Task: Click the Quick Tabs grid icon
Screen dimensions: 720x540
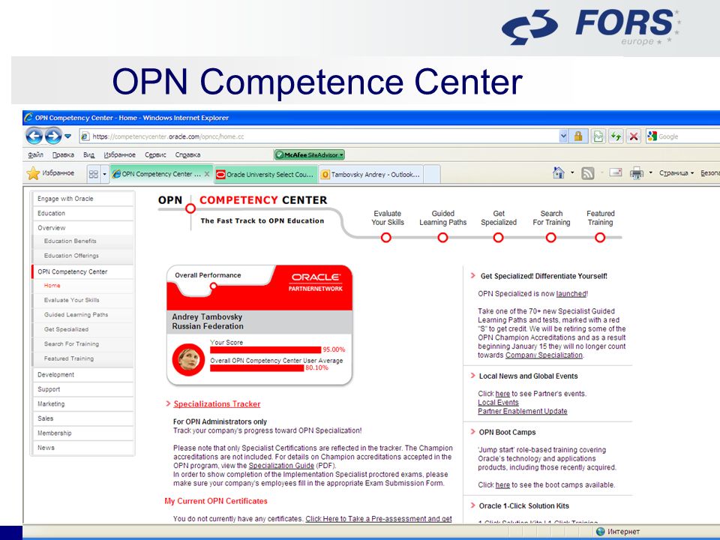Action: click(93, 174)
